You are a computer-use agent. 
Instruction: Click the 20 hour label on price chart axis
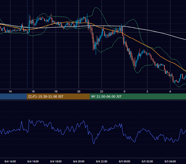[79, 92]
